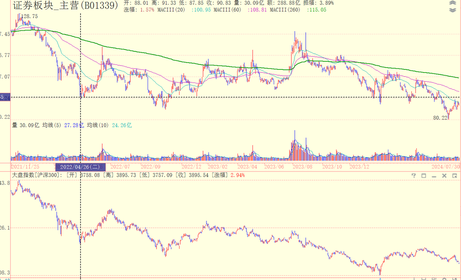Viewport: 461px width, 280px height.
Task: Open help for the 大盘指数 sub-panel
Action: click(413, 176)
